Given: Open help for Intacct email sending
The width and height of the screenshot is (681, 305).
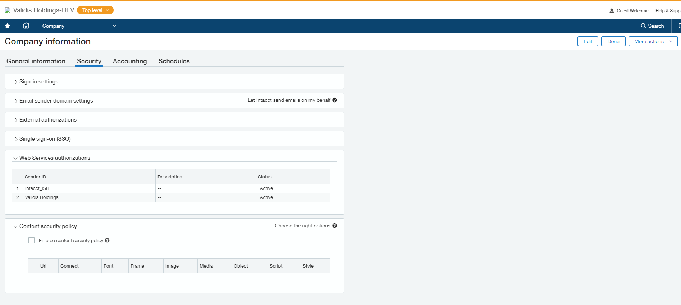Looking at the screenshot, I should pyautogui.click(x=334, y=100).
